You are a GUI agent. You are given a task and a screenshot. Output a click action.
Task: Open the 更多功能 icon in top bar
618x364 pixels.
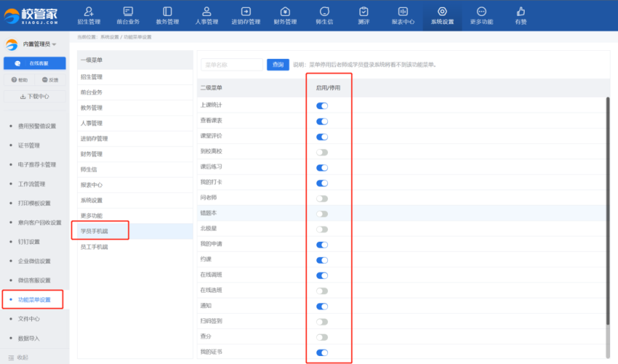(x=481, y=12)
